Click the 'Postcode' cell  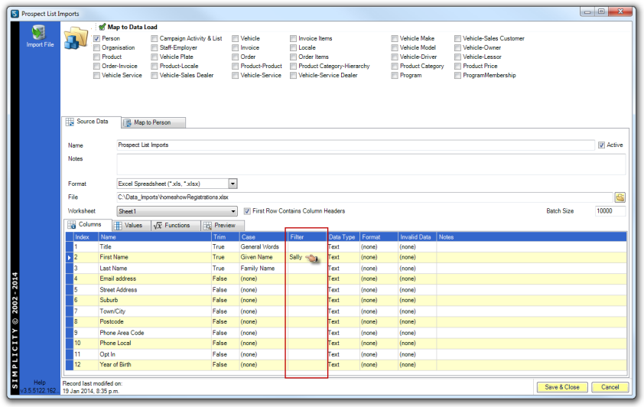point(154,322)
